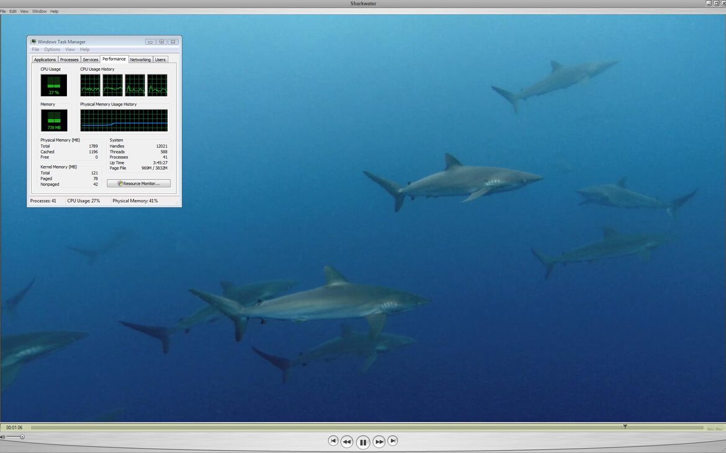Screen dimensions: 726x453
Task: Click the Memory gauge showing 739 MB
Action: click(x=54, y=121)
